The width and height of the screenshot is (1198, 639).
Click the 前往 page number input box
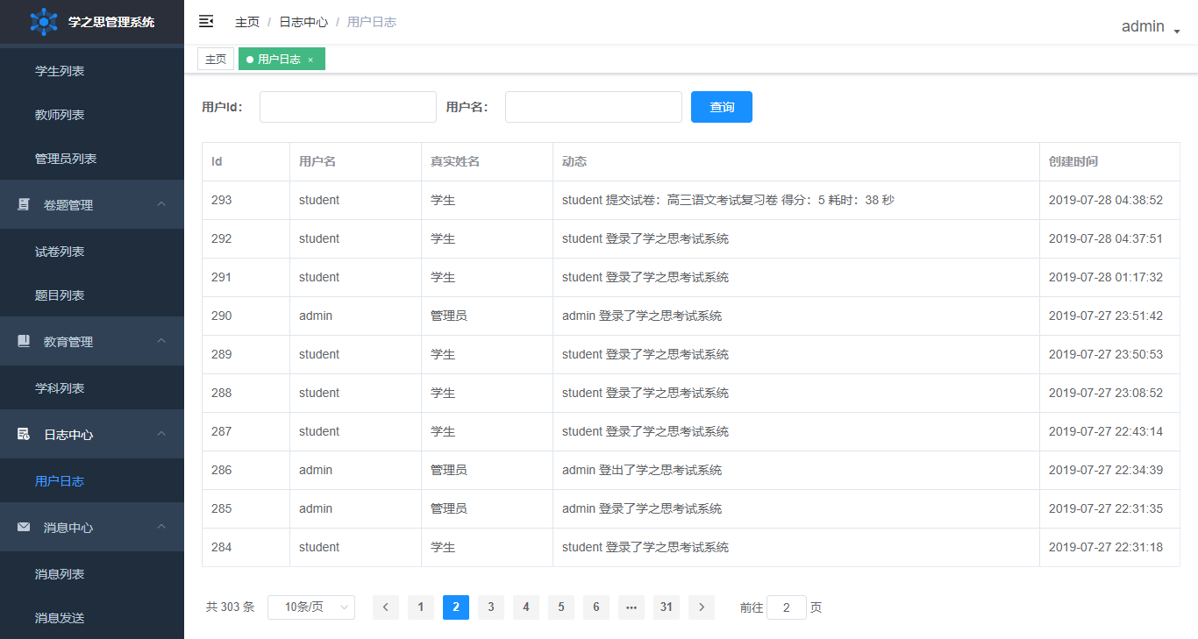(x=786, y=607)
